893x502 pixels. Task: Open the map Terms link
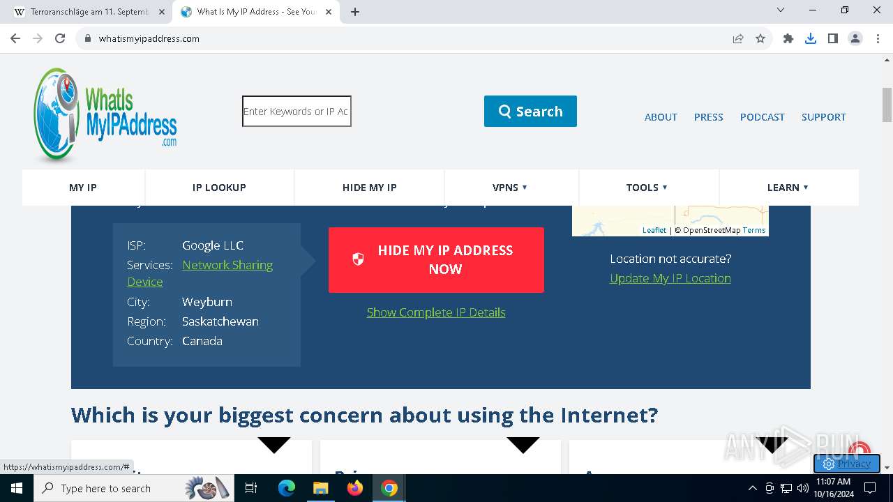[754, 230]
